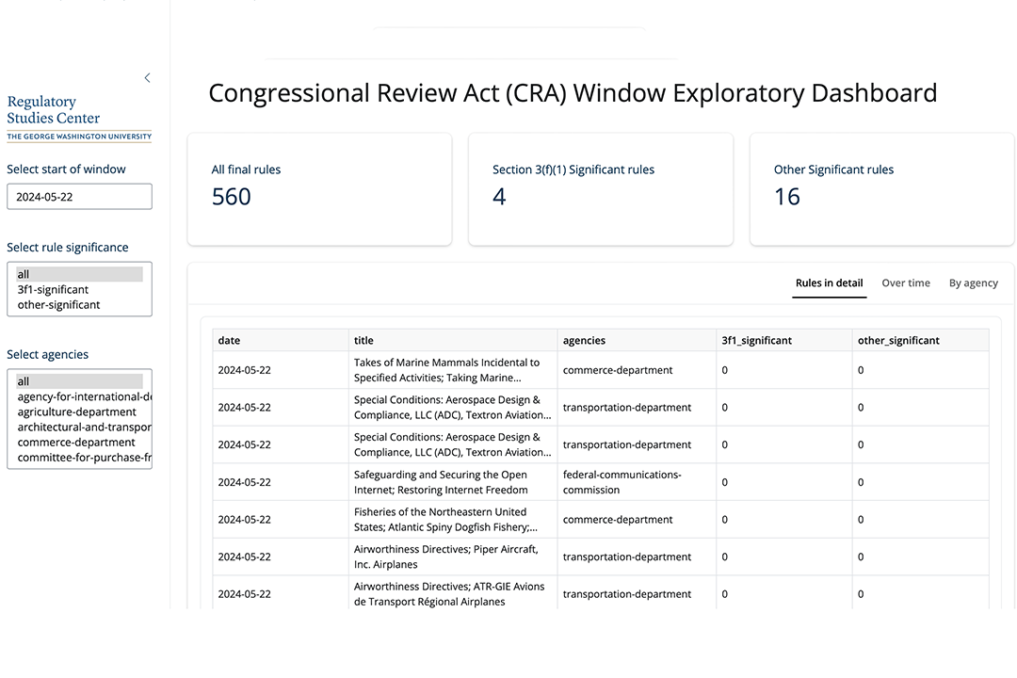Switch to the By agency tab
The height and width of the screenshot is (678, 1017).
click(x=973, y=283)
